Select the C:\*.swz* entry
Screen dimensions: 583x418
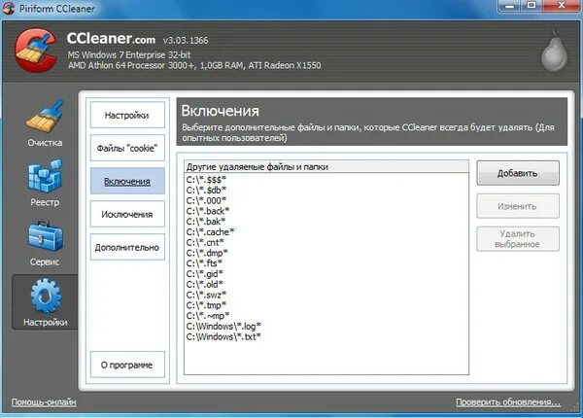coord(206,295)
